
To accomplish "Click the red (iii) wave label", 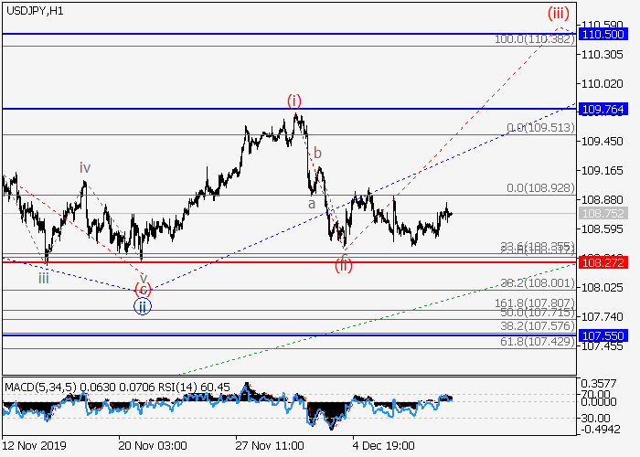I will (559, 13).
